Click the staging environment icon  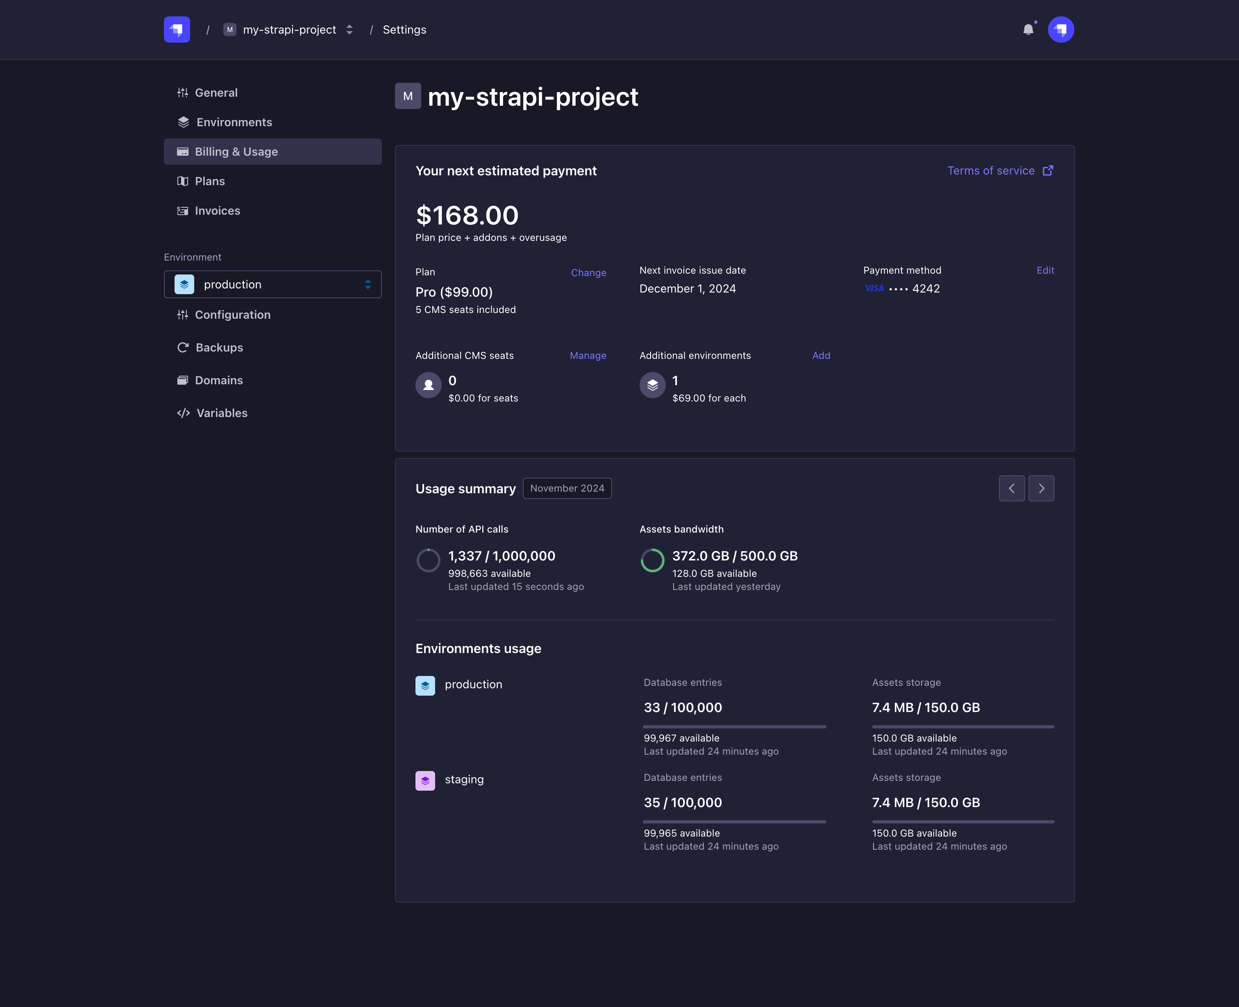[425, 780]
